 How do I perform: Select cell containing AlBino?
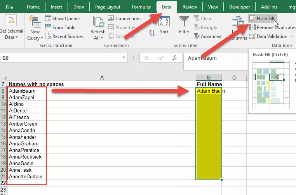click(x=102, y=104)
